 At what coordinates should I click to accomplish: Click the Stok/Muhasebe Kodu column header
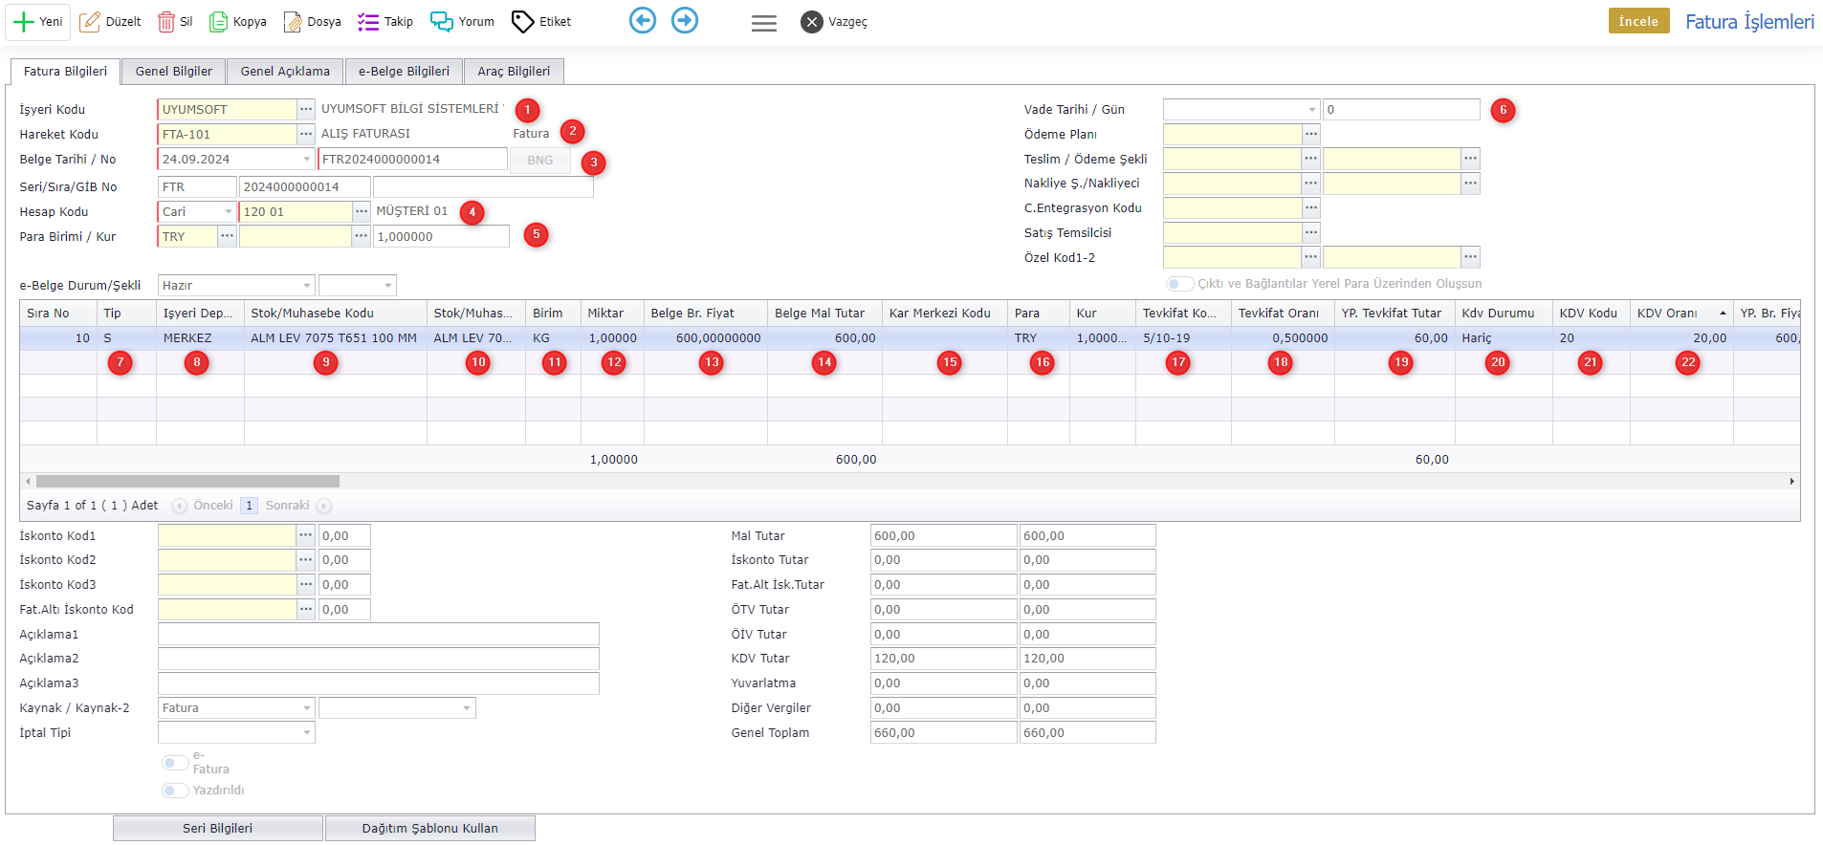(335, 314)
